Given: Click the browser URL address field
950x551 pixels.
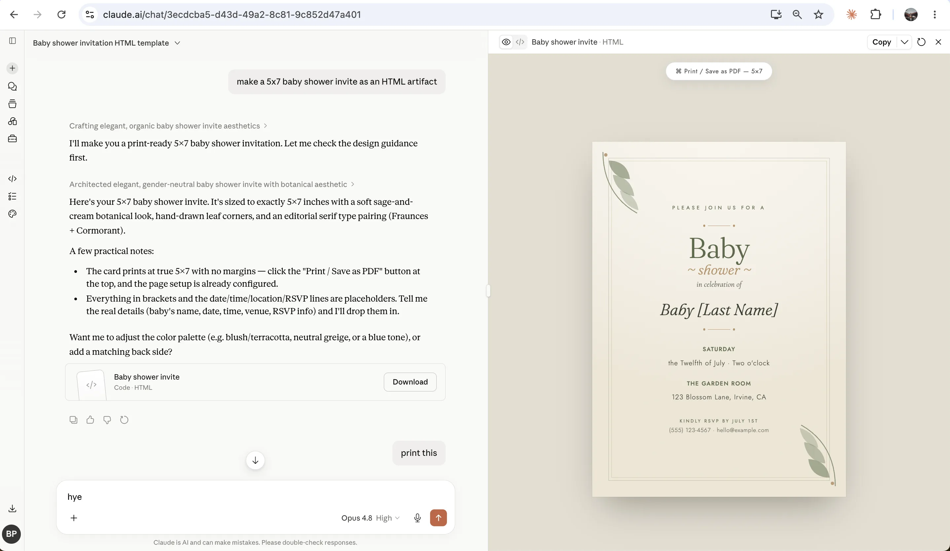Looking at the screenshot, I should [430, 15].
